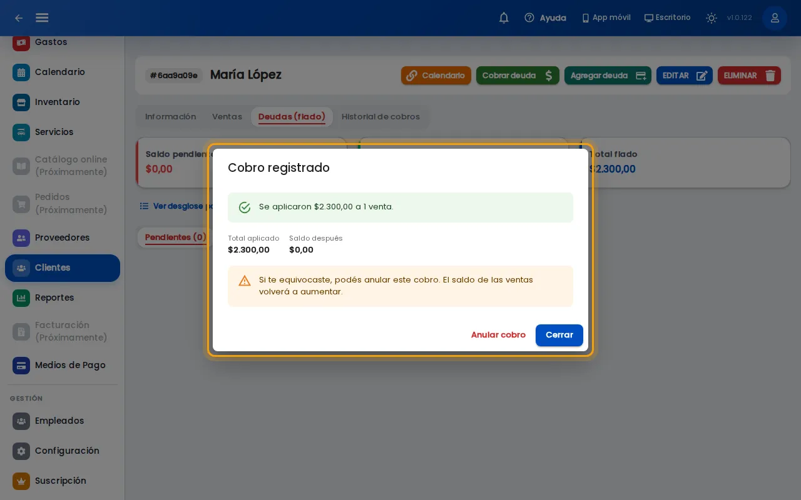The image size is (801, 500).
Task: Click Anular cobro in the dialog
Action: pyautogui.click(x=498, y=335)
